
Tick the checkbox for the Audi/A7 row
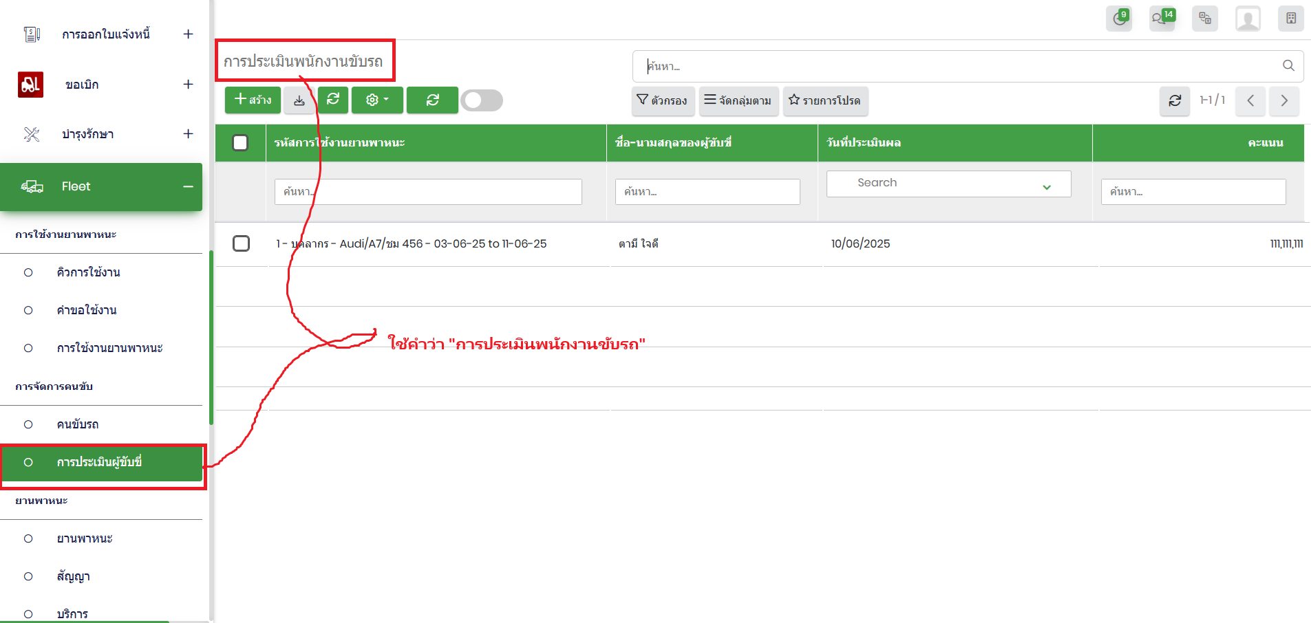[x=241, y=243]
